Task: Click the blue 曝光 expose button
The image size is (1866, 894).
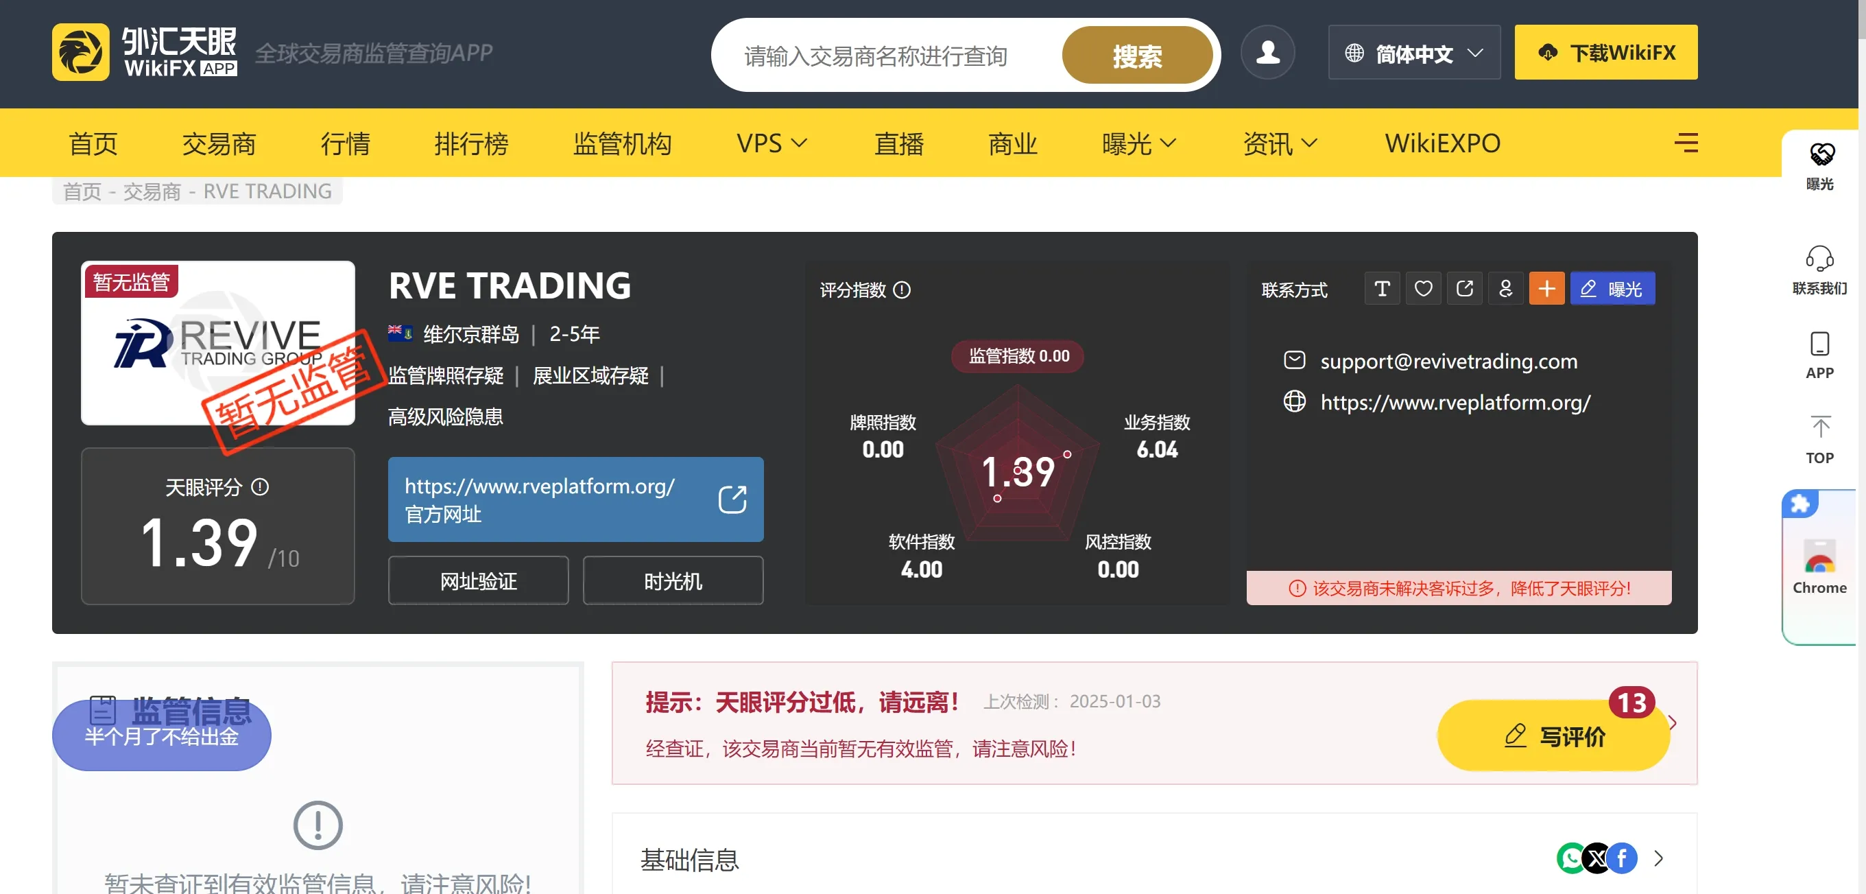Action: pyautogui.click(x=1612, y=289)
